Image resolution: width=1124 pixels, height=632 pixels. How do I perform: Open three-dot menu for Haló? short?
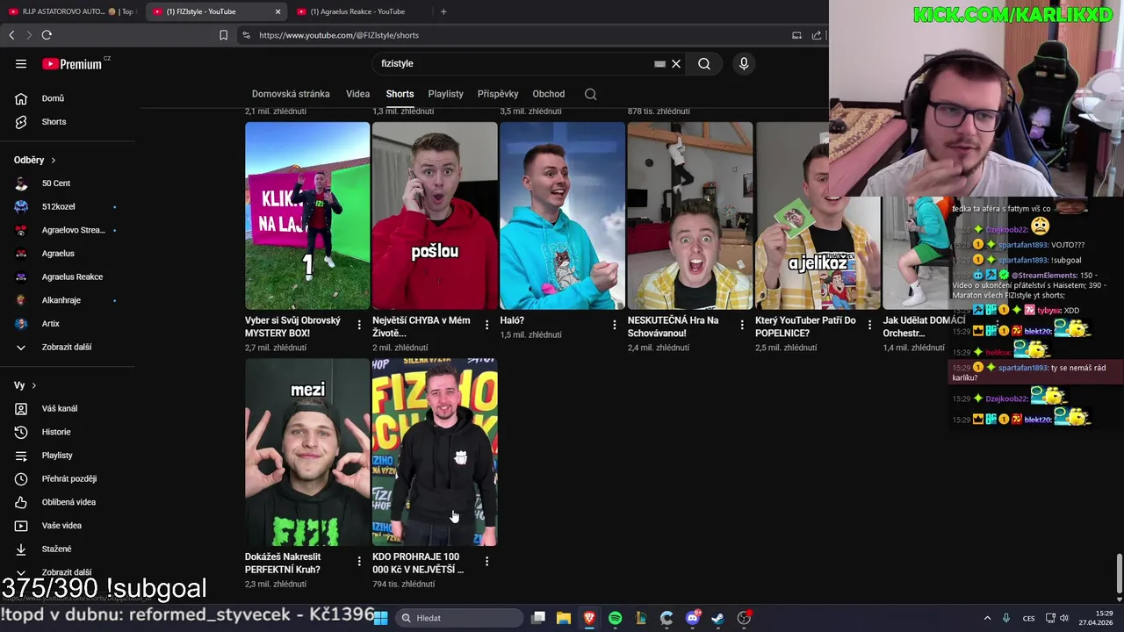tap(615, 325)
